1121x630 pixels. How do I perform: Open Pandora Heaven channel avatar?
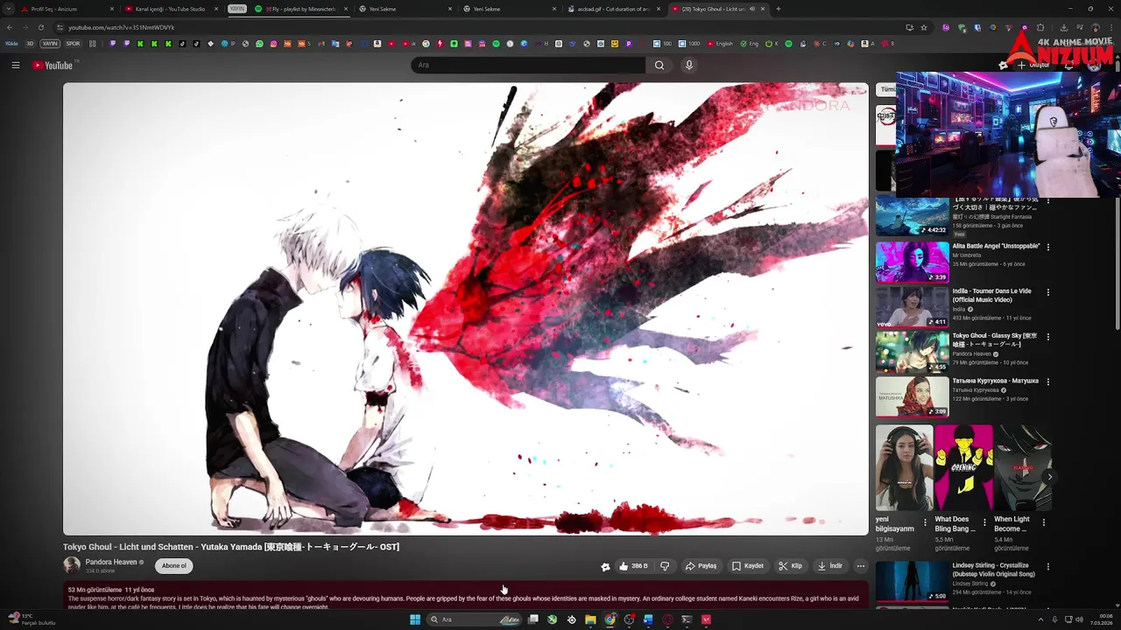tap(72, 565)
